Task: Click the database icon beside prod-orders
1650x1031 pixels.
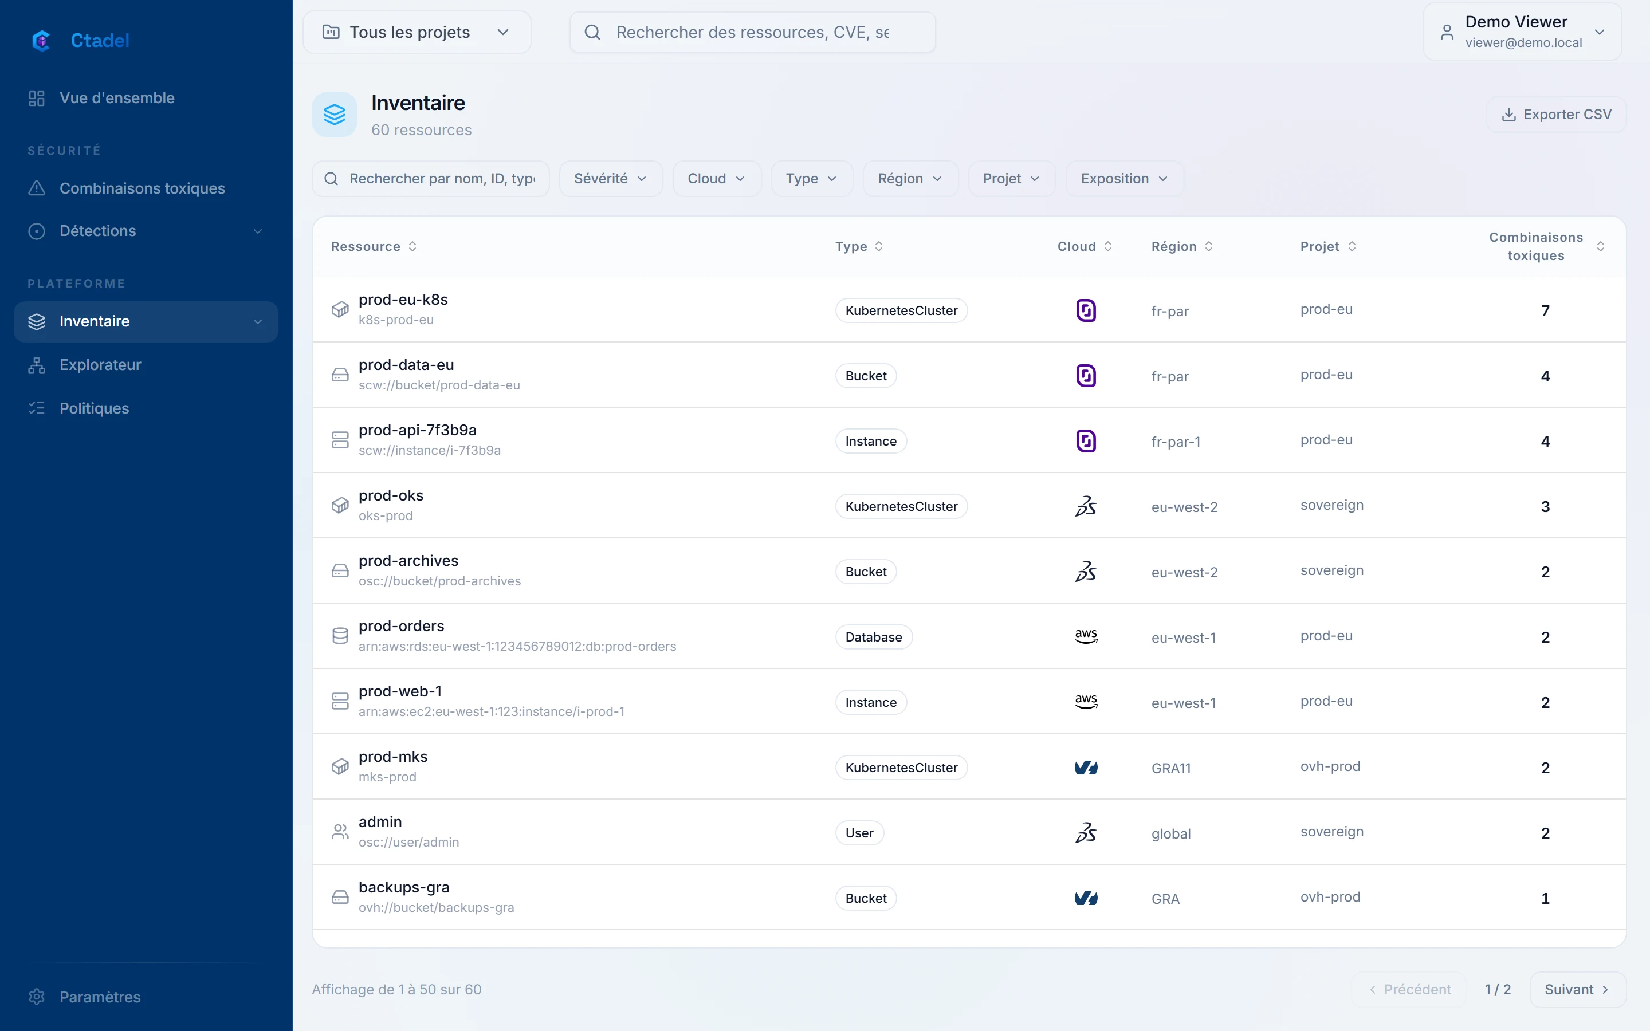Action: click(340, 636)
